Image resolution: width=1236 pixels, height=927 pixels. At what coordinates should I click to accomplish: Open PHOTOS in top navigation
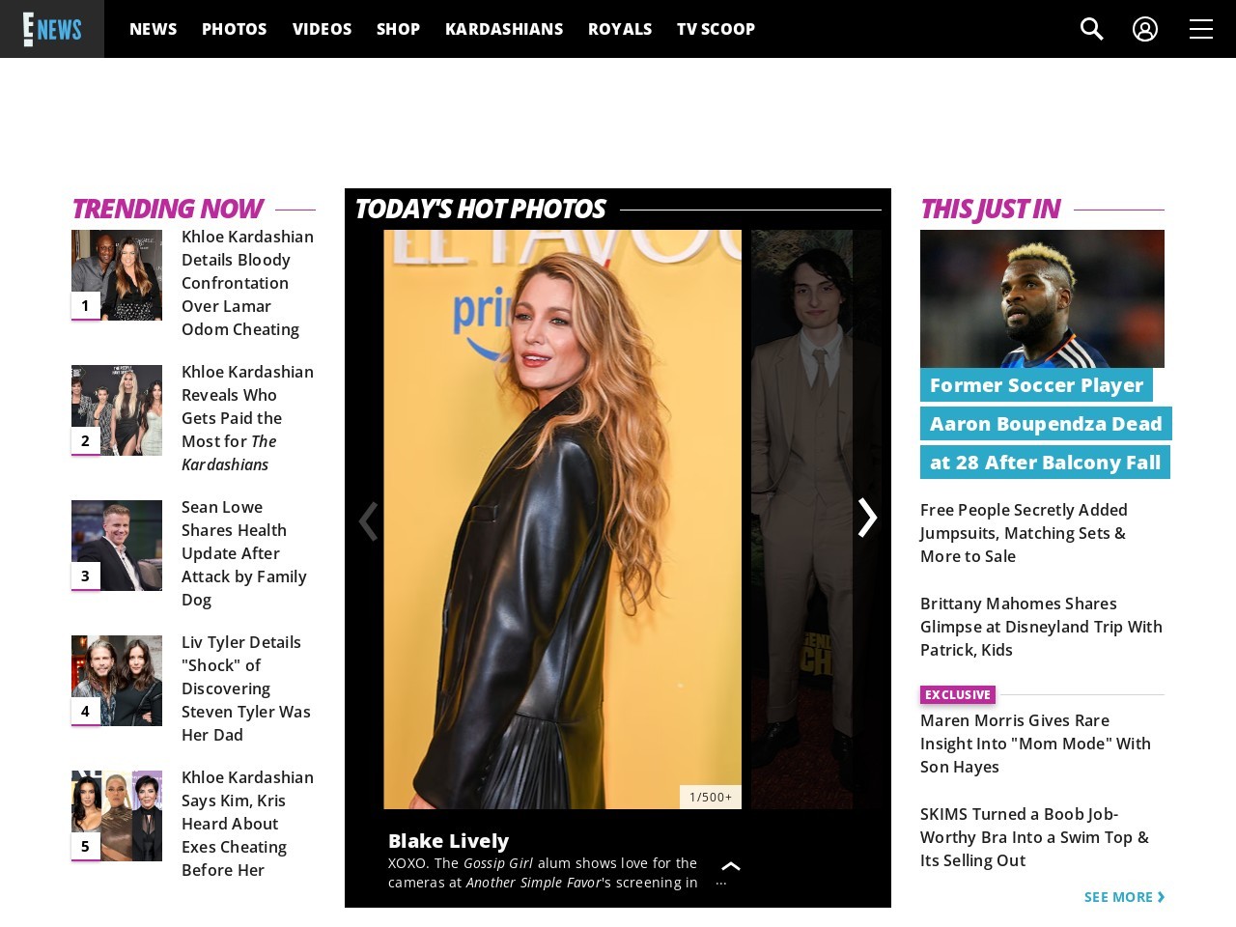235,29
